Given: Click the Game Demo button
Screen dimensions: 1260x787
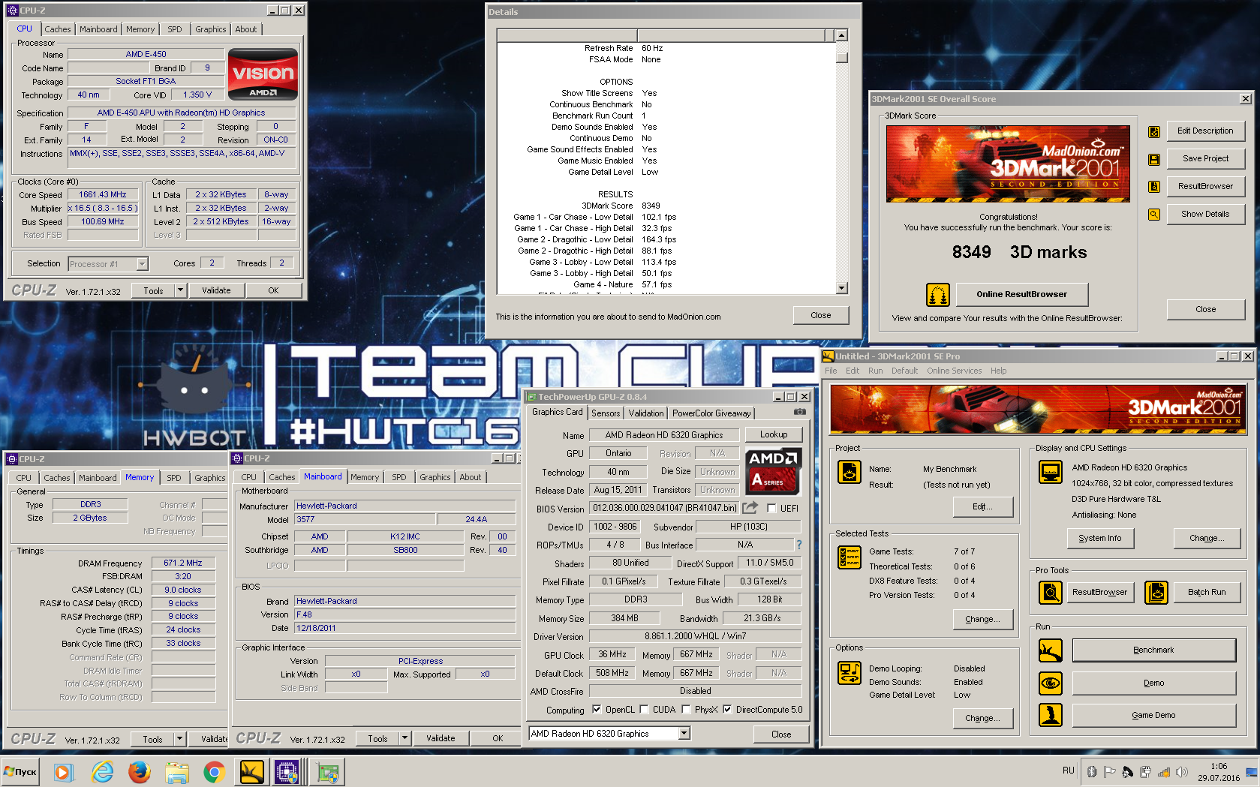Looking at the screenshot, I should click(x=1153, y=715).
